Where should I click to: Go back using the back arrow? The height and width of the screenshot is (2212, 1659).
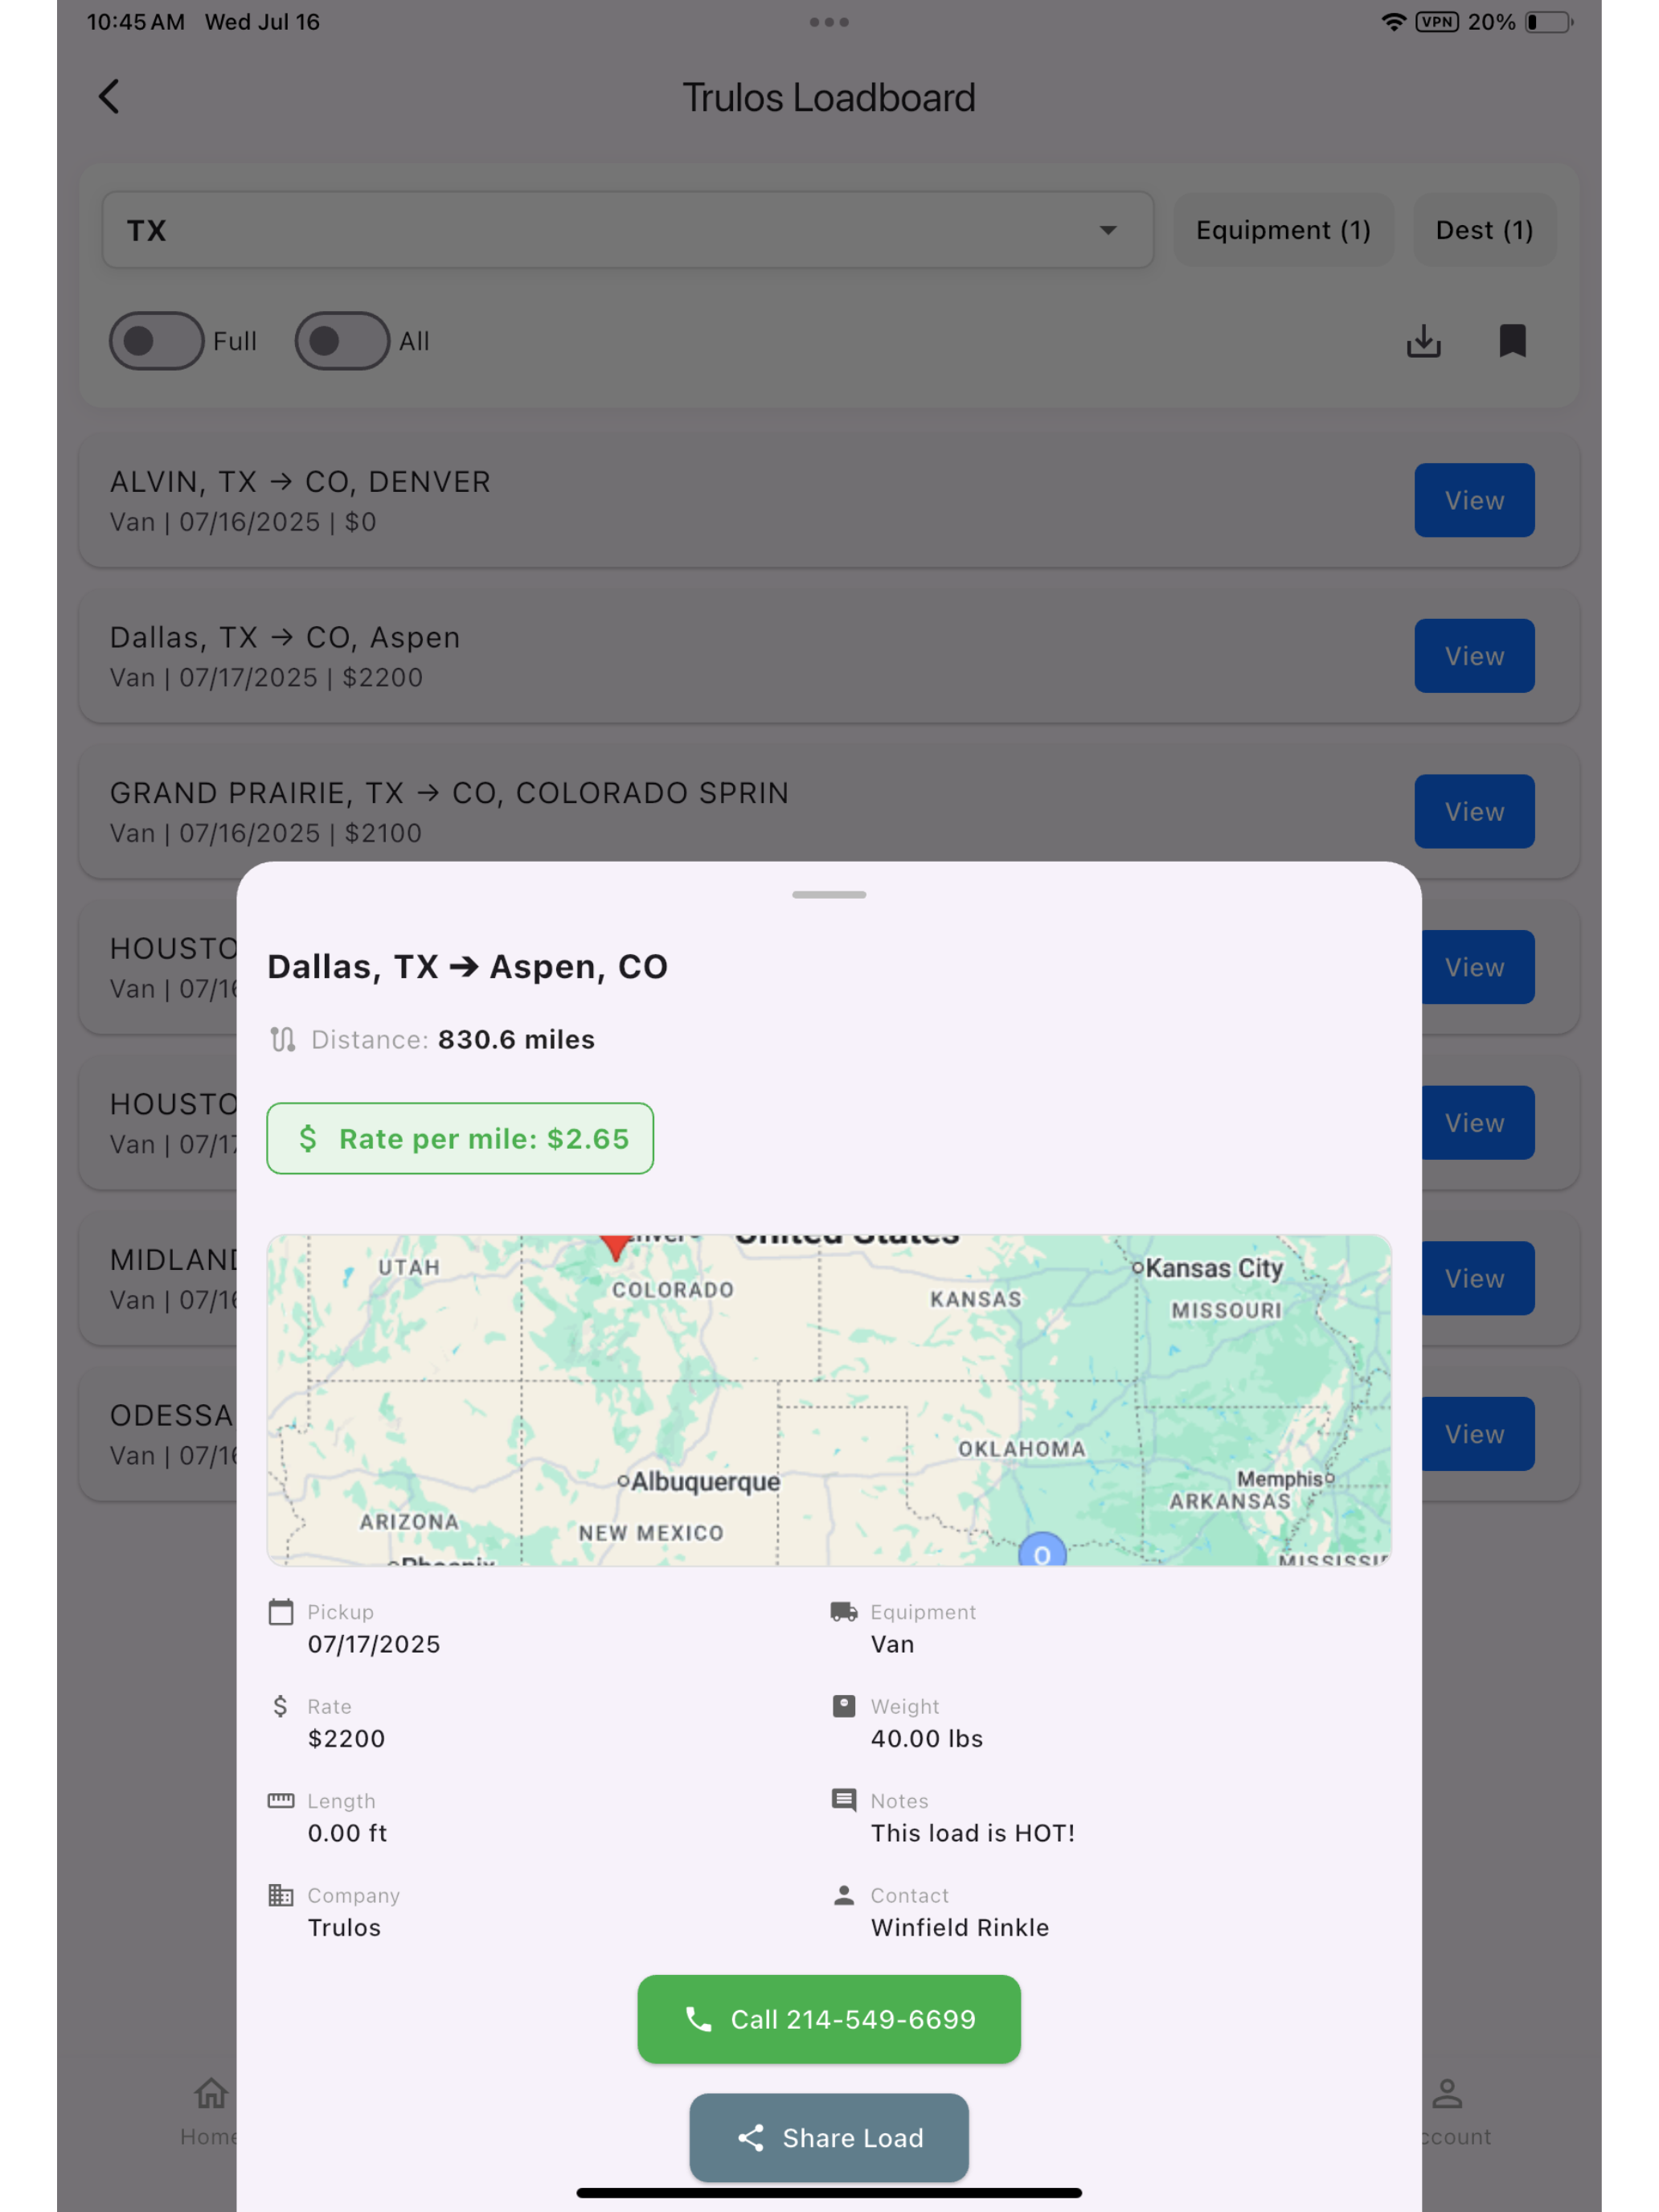coord(109,97)
